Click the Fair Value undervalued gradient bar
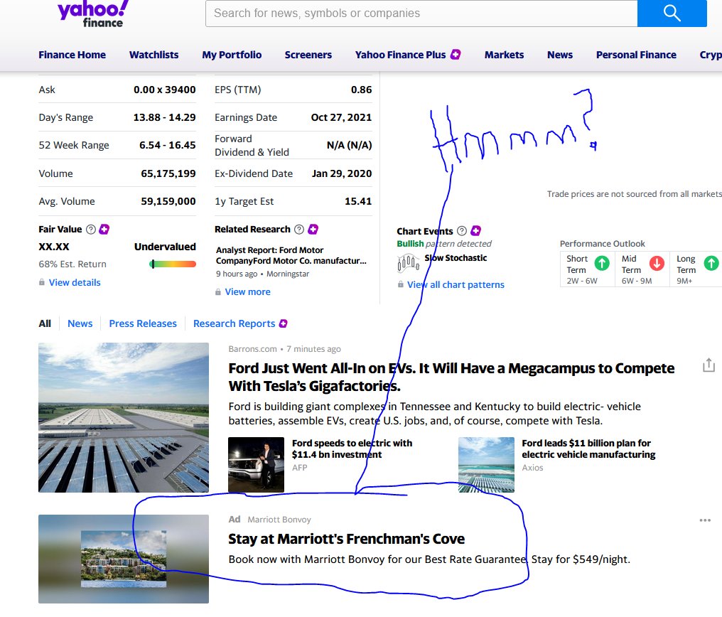 (x=173, y=264)
